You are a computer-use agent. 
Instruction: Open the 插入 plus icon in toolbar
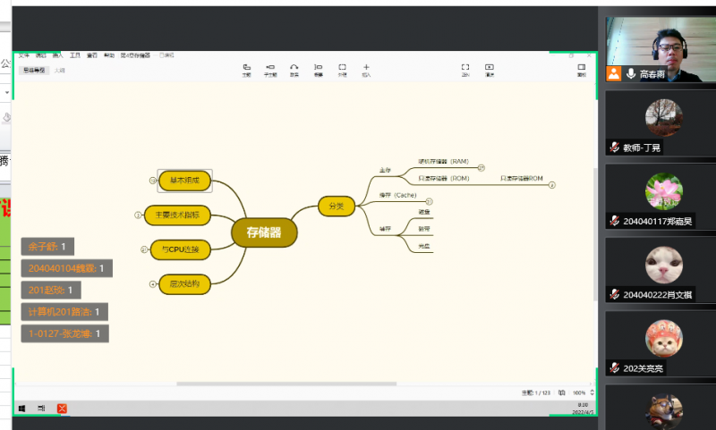[x=366, y=69]
